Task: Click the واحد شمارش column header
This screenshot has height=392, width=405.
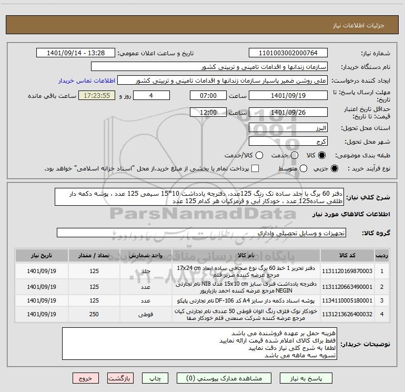Action: 146,256
